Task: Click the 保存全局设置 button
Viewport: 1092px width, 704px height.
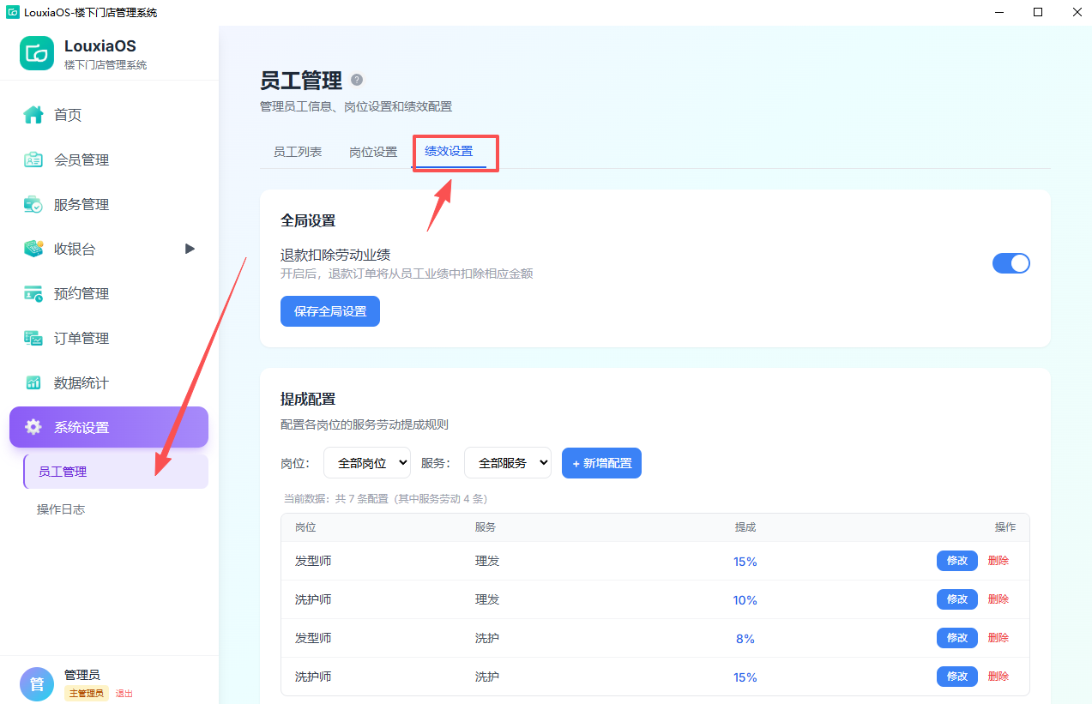Action: (x=330, y=311)
